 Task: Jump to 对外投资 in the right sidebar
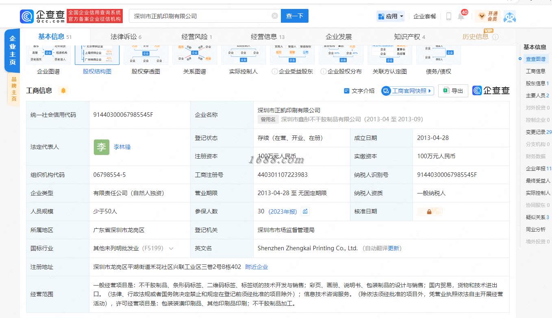point(538,108)
